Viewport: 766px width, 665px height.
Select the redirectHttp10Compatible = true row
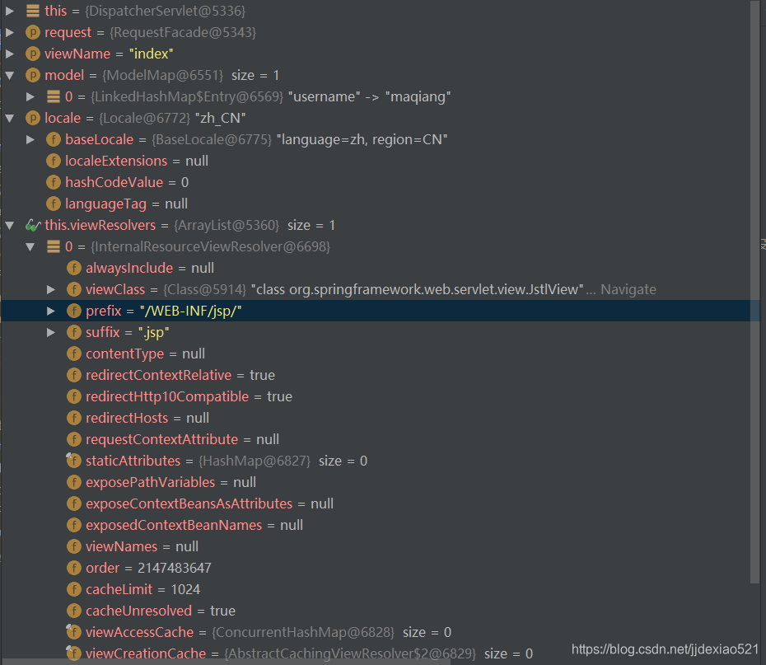(x=189, y=396)
